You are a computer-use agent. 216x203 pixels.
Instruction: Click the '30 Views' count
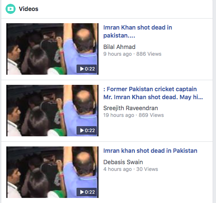147,169
